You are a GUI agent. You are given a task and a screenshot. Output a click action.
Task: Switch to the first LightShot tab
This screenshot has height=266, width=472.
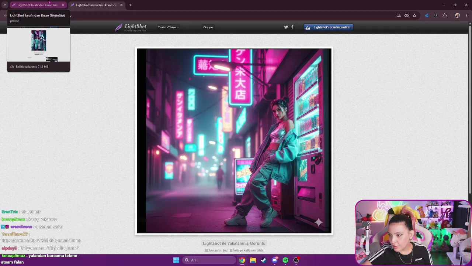pos(38,5)
